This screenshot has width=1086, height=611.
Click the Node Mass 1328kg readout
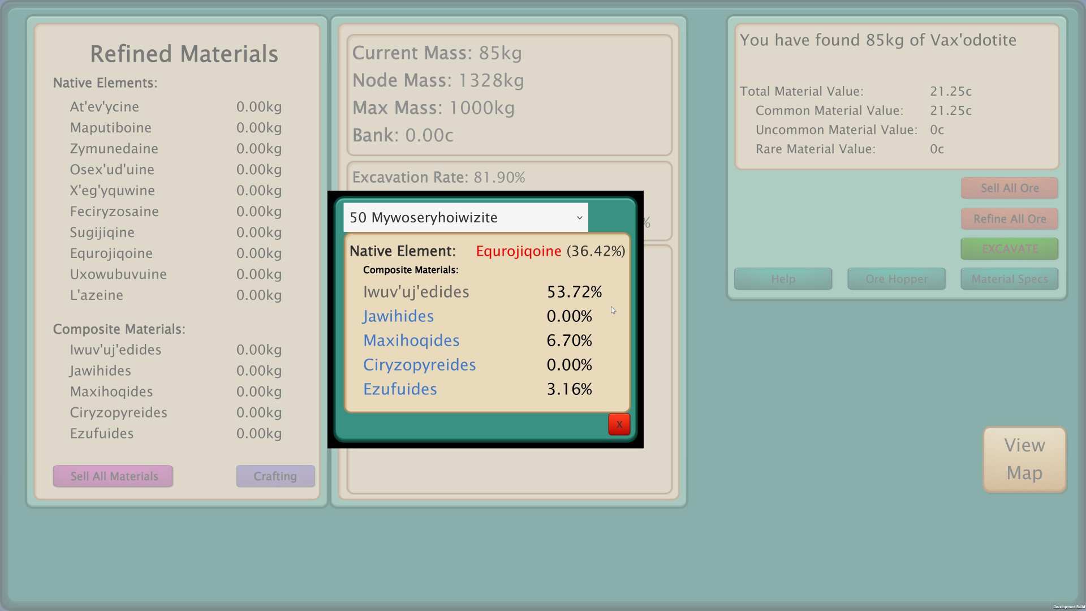pos(438,80)
